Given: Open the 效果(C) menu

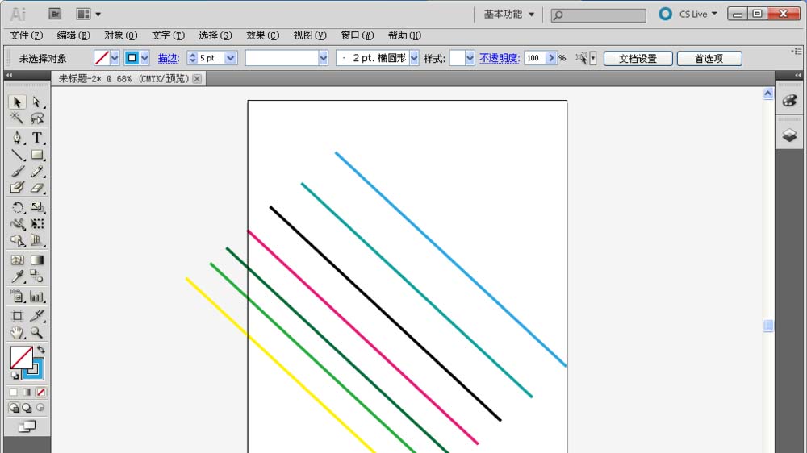Looking at the screenshot, I should pos(262,35).
